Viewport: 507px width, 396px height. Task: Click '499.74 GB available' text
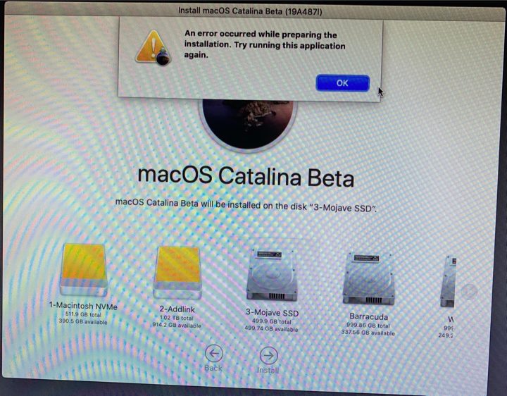271,328
